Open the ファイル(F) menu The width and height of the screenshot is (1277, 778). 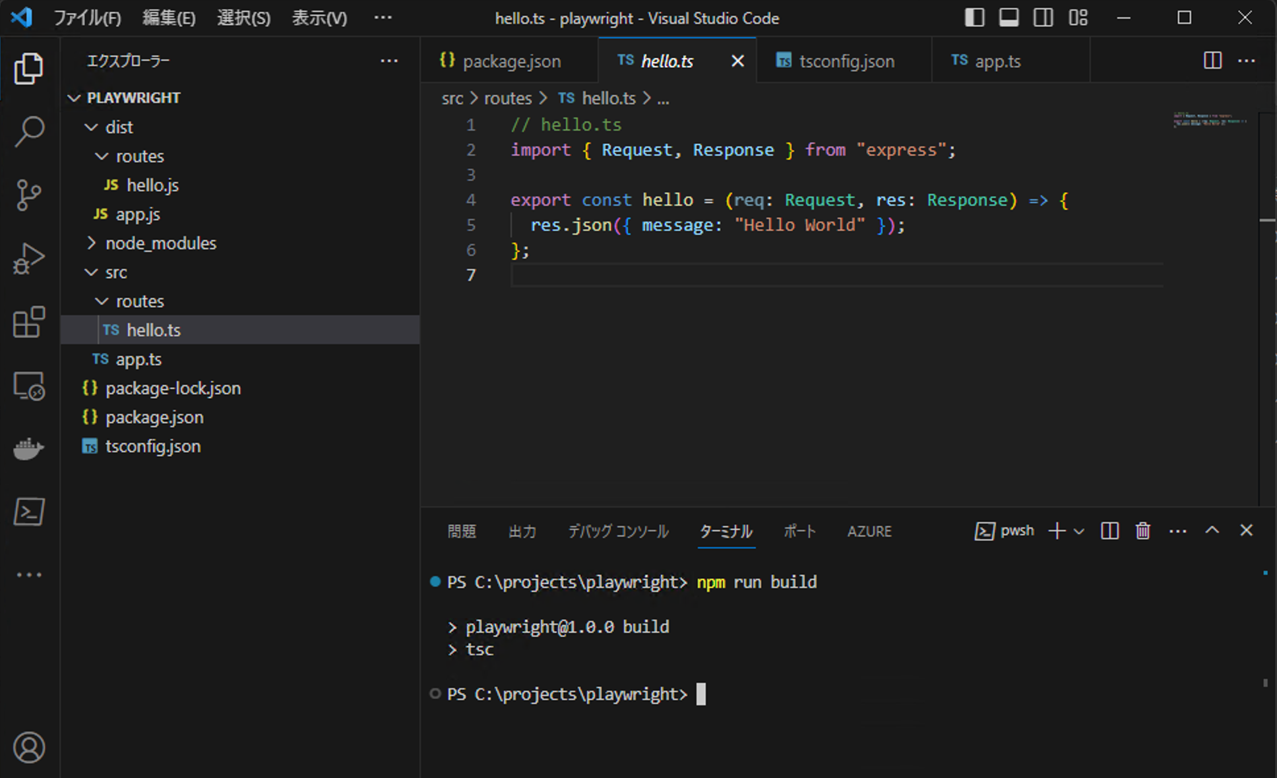[x=87, y=18]
